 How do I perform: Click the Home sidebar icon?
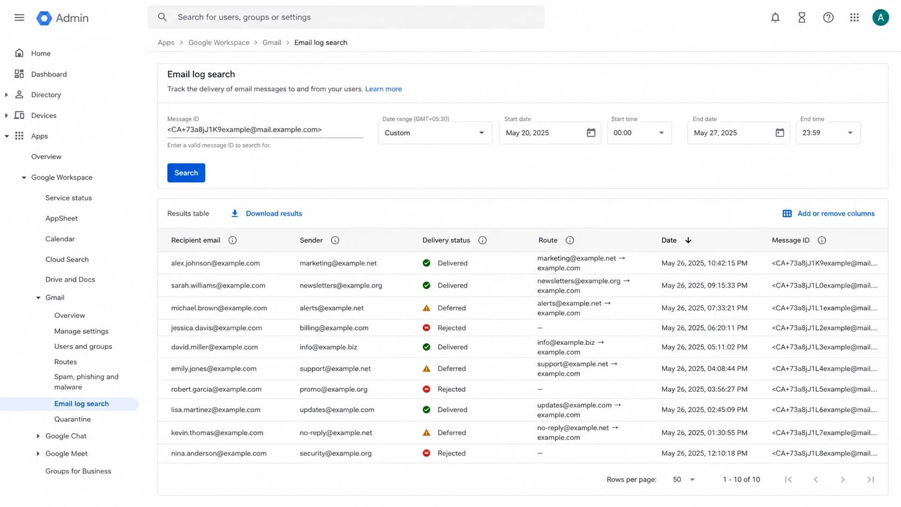19,53
